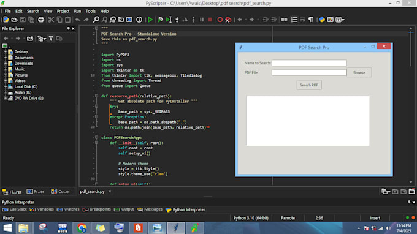Click the Copy toolbar icon
417x234 pixels.
click(x=59, y=20)
